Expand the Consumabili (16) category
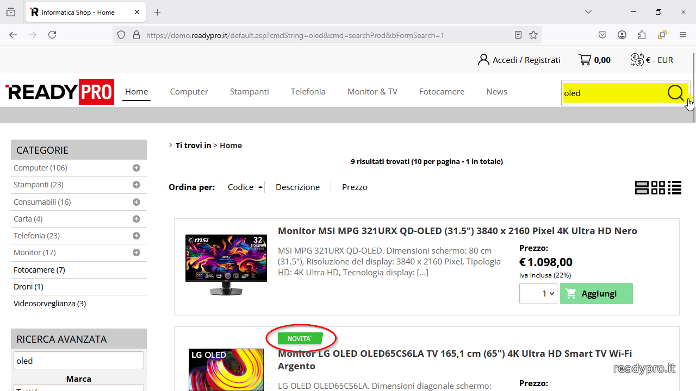 136,202
